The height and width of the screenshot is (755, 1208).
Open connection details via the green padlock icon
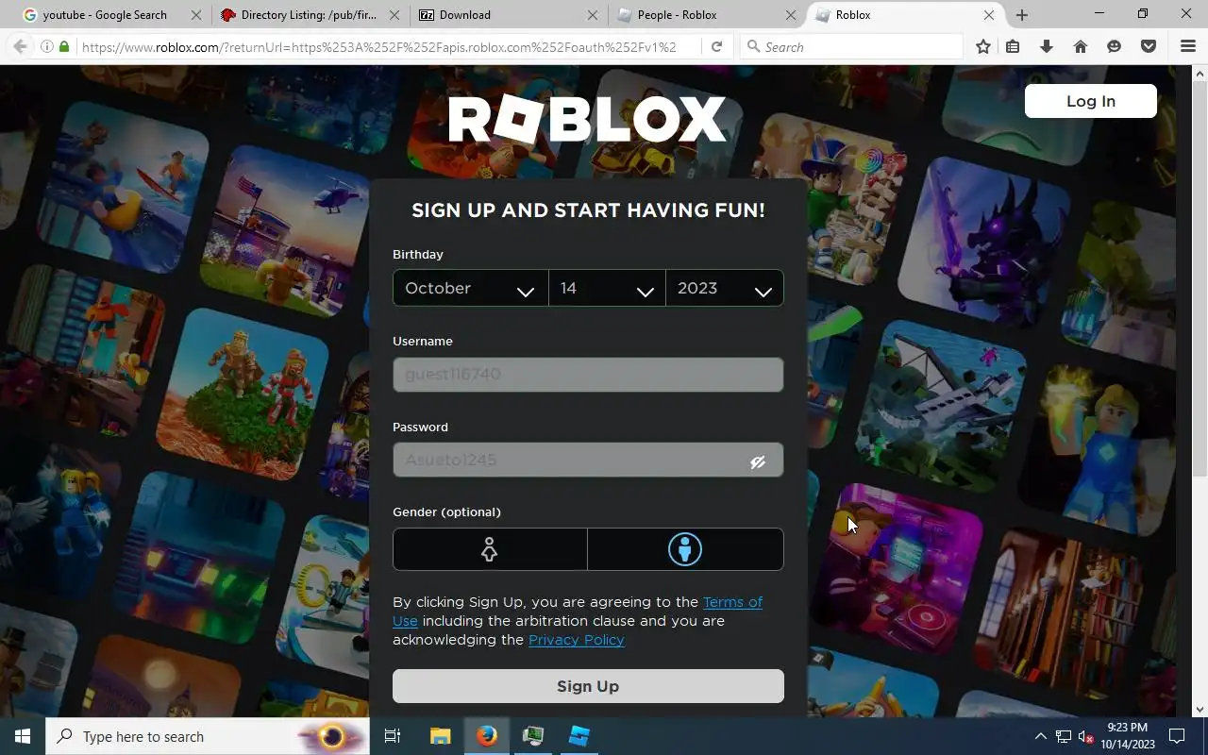64,46
